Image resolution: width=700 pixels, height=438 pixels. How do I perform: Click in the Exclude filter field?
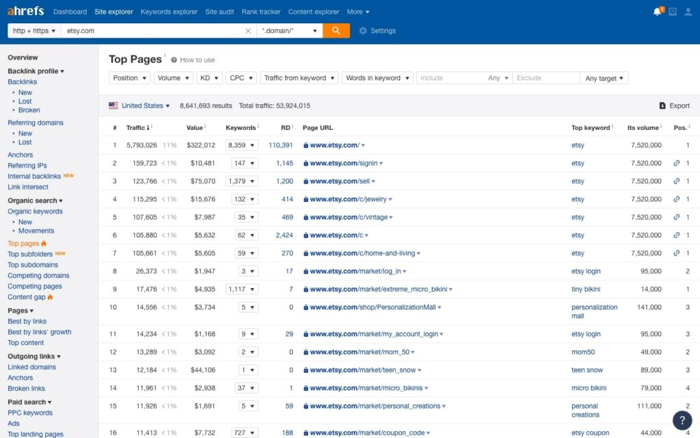546,78
